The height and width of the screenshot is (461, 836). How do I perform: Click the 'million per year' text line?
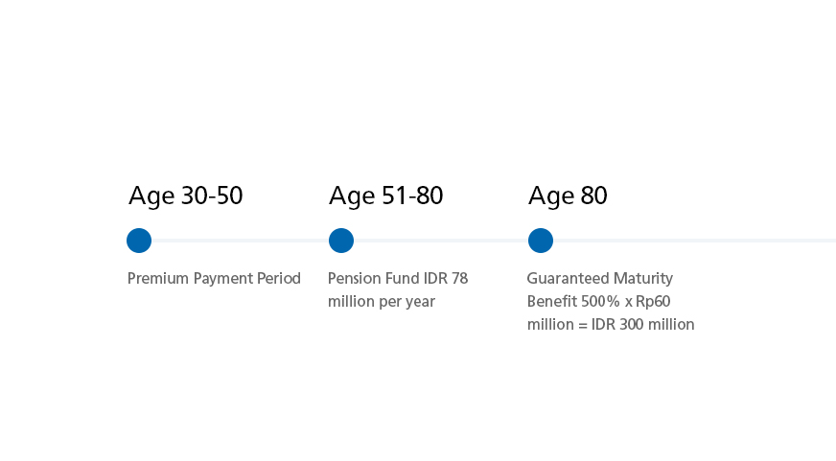click(382, 302)
